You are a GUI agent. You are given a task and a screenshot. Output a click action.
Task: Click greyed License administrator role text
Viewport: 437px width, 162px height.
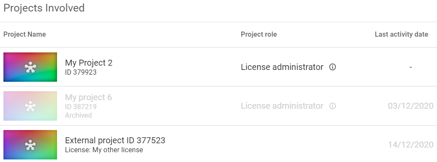click(x=282, y=106)
